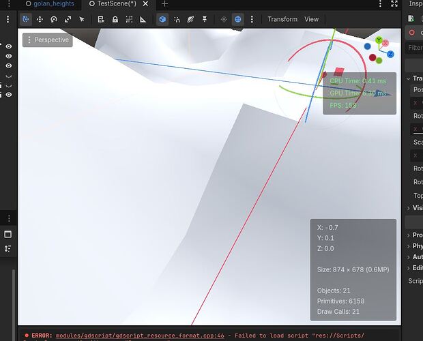423x341 pixels.
Task: Toggle distraction-free mode icon
Action: 394,3
